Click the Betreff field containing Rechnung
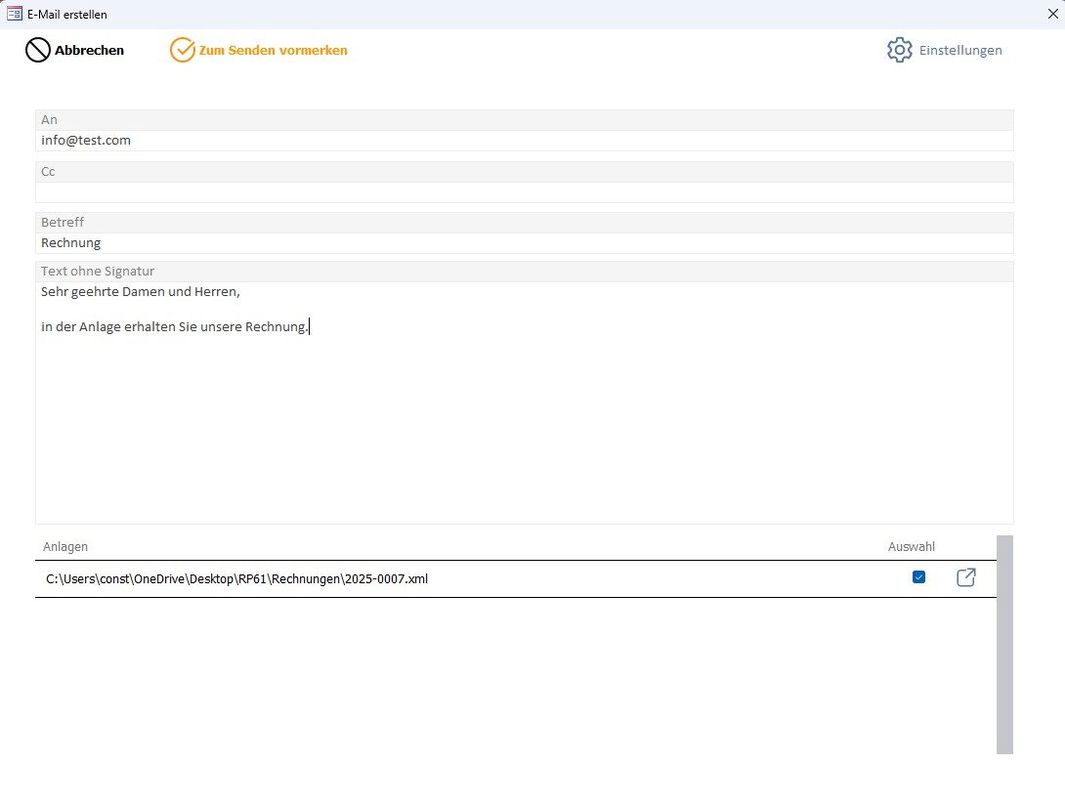 click(x=525, y=243)
